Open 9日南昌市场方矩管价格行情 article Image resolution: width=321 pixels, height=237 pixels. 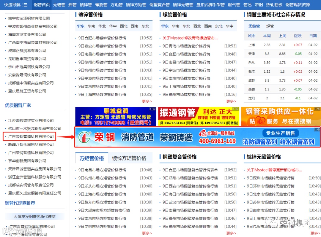pyautogui.click(x=102, y=170)
